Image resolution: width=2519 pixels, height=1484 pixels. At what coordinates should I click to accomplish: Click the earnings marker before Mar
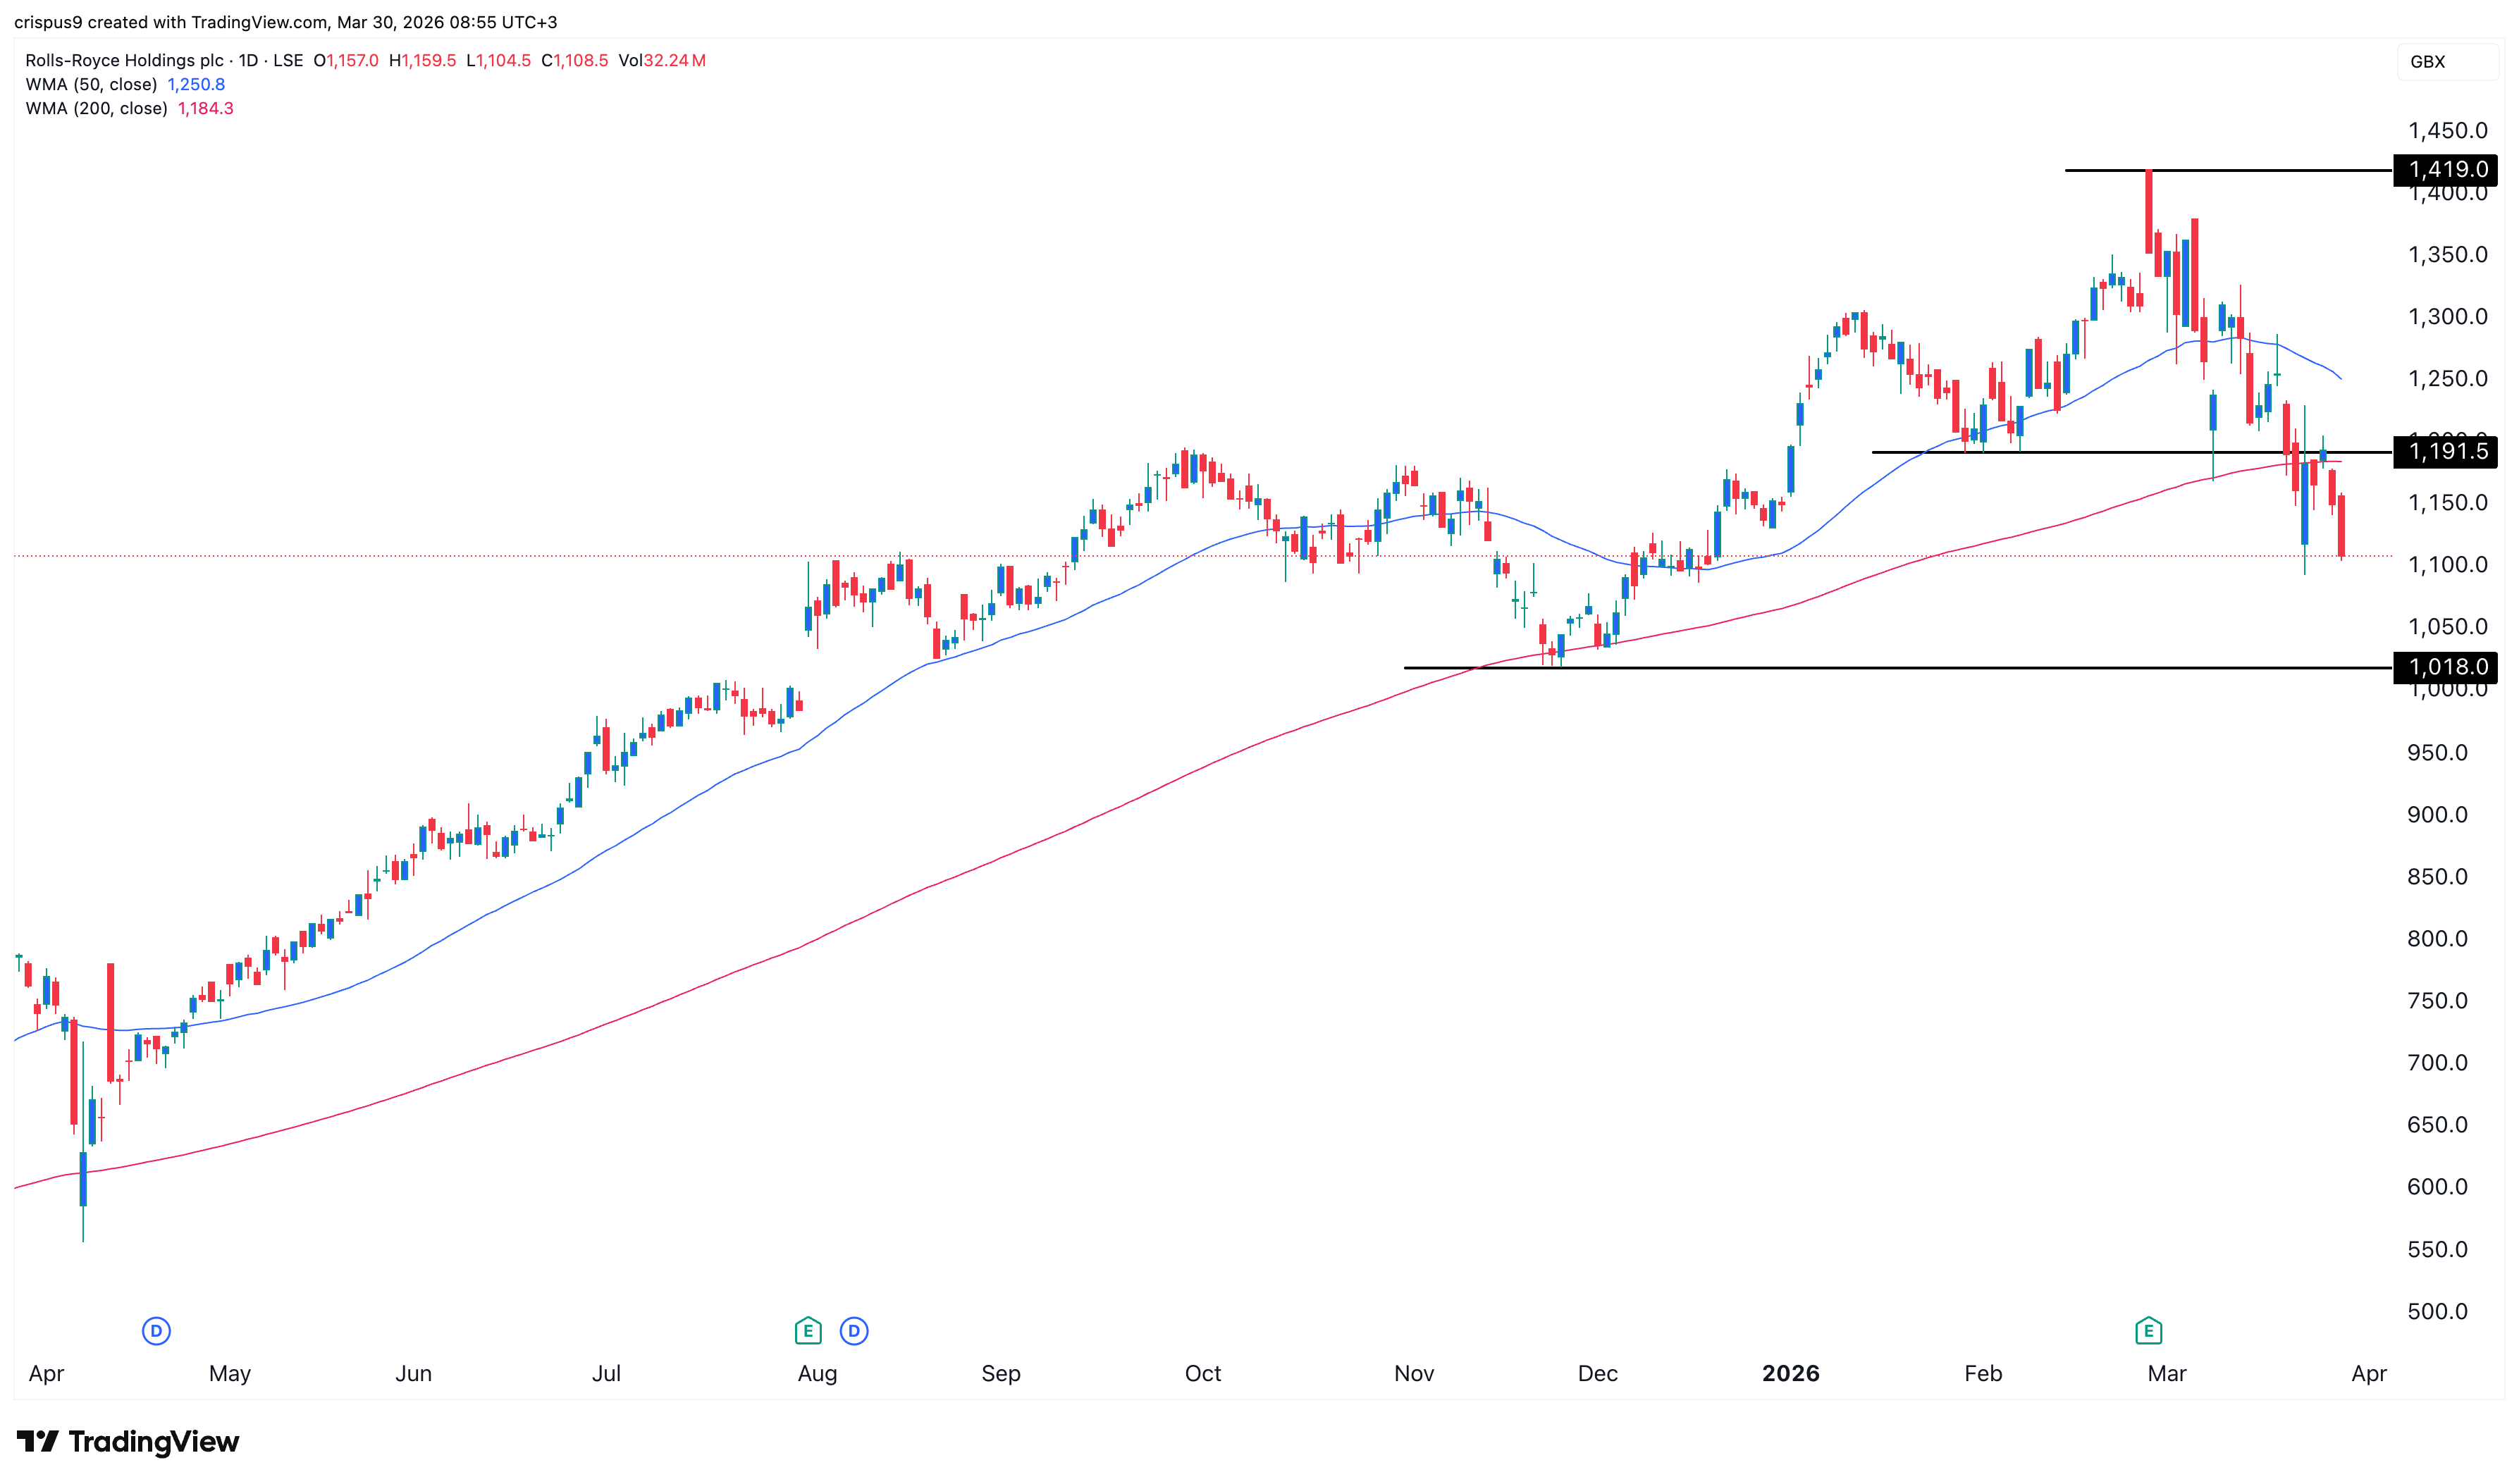(x=2148, y=1331)
